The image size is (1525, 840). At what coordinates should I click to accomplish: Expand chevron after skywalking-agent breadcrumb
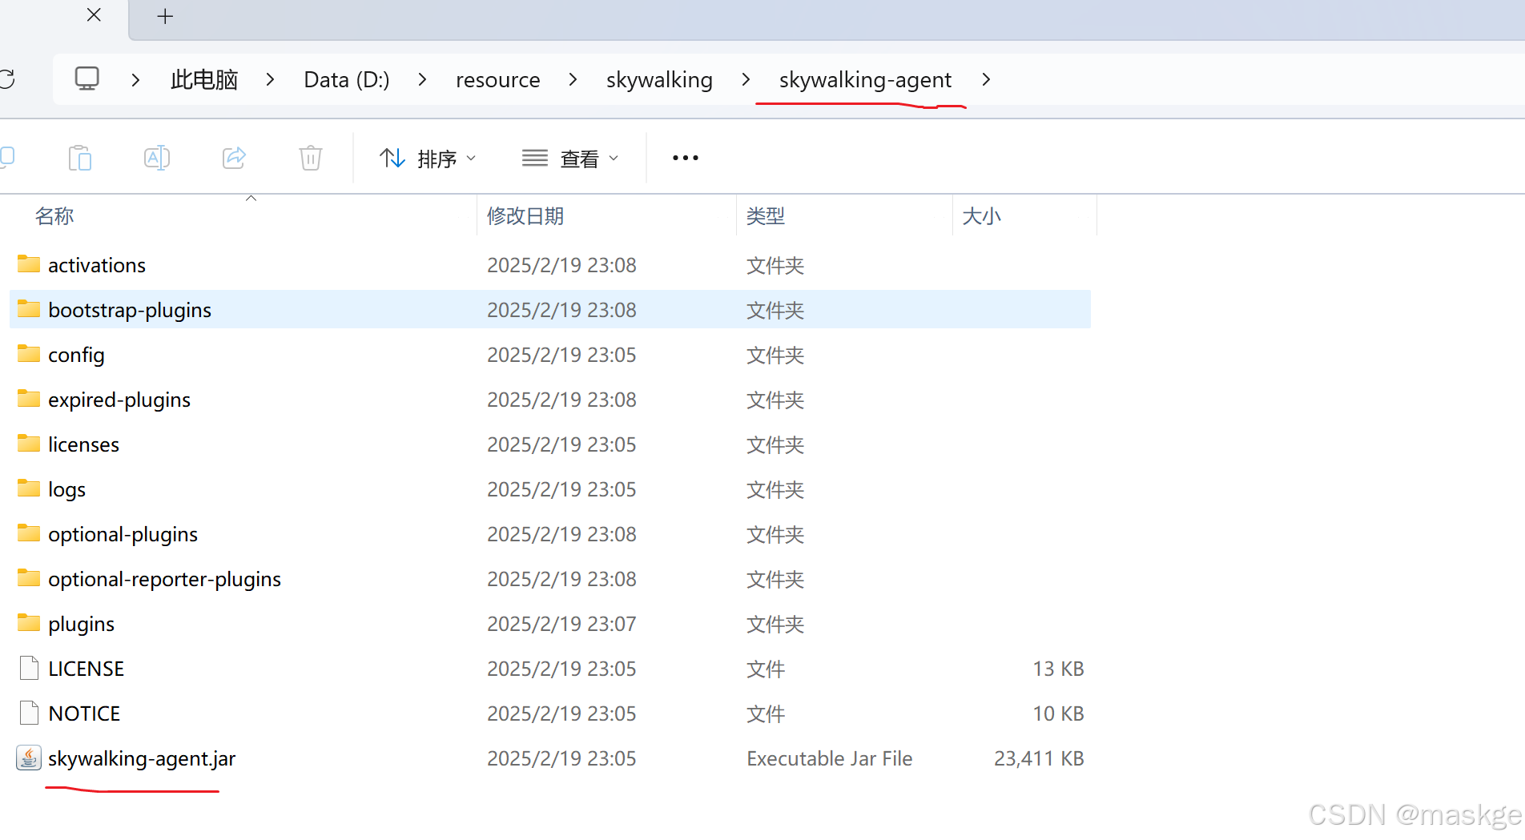[x=986, y=79]
